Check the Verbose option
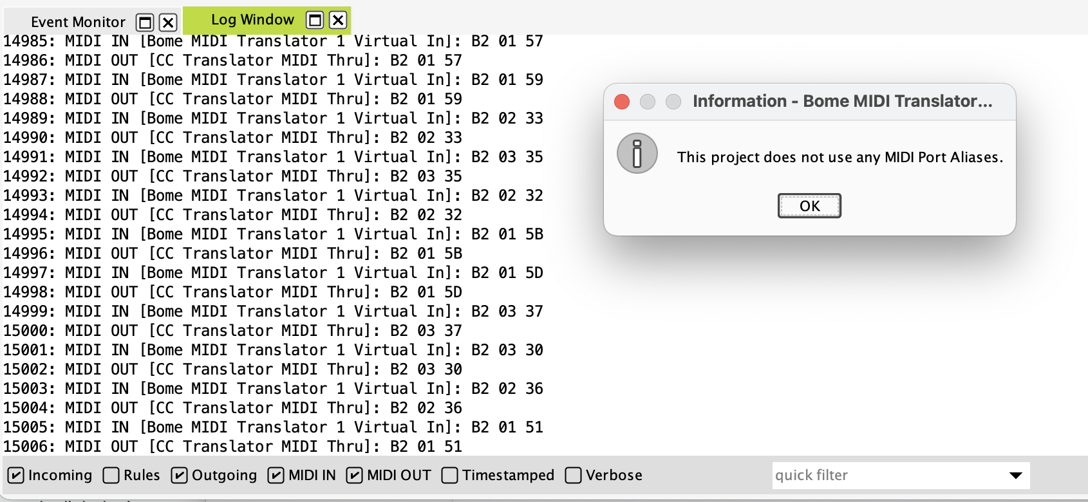1088x502 pixels. [573, 476]
